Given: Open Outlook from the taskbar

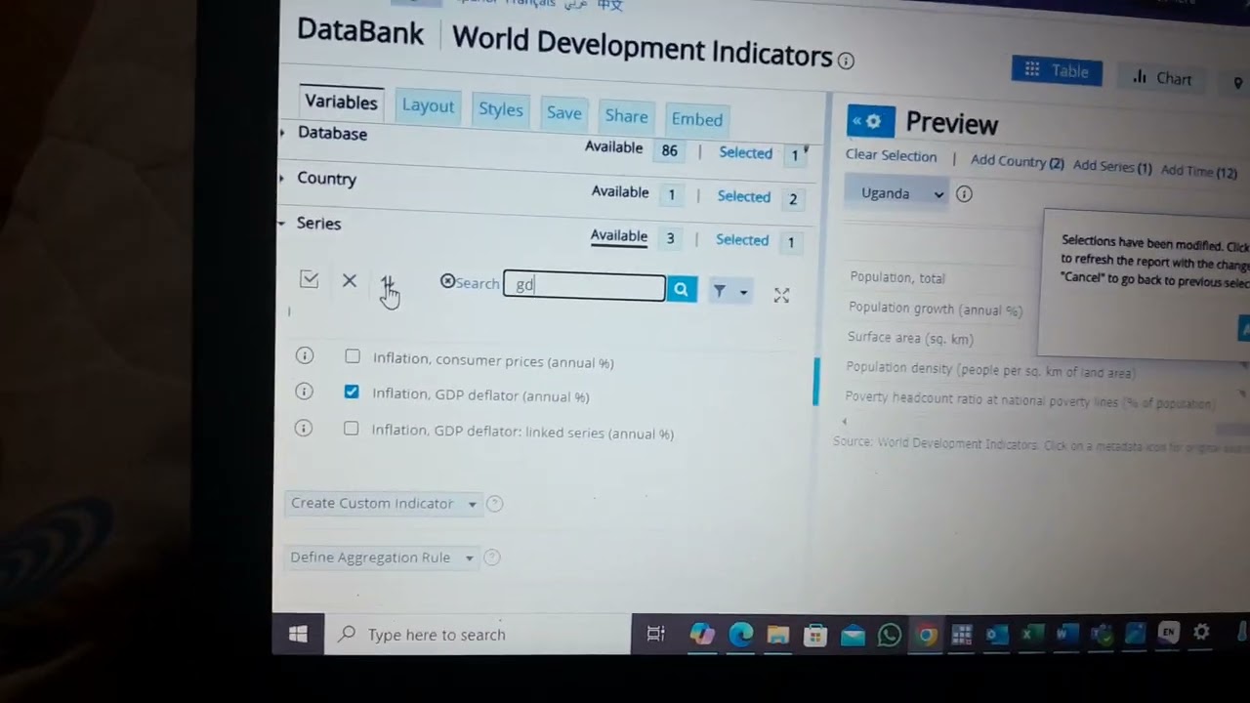Looking at the screenshot, I should 995,635.
